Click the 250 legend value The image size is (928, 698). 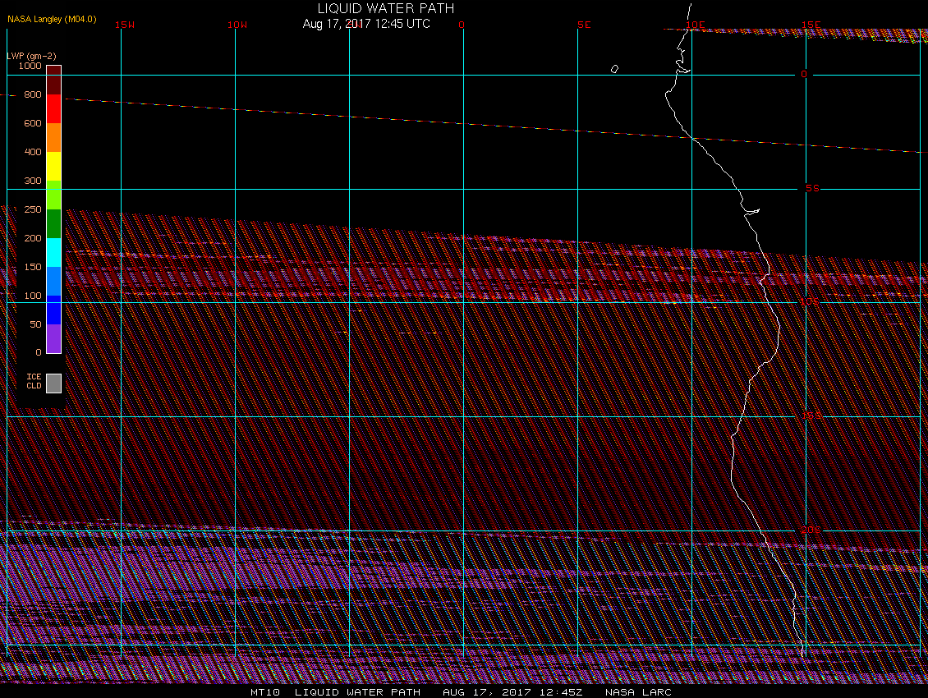click(33, 209)
